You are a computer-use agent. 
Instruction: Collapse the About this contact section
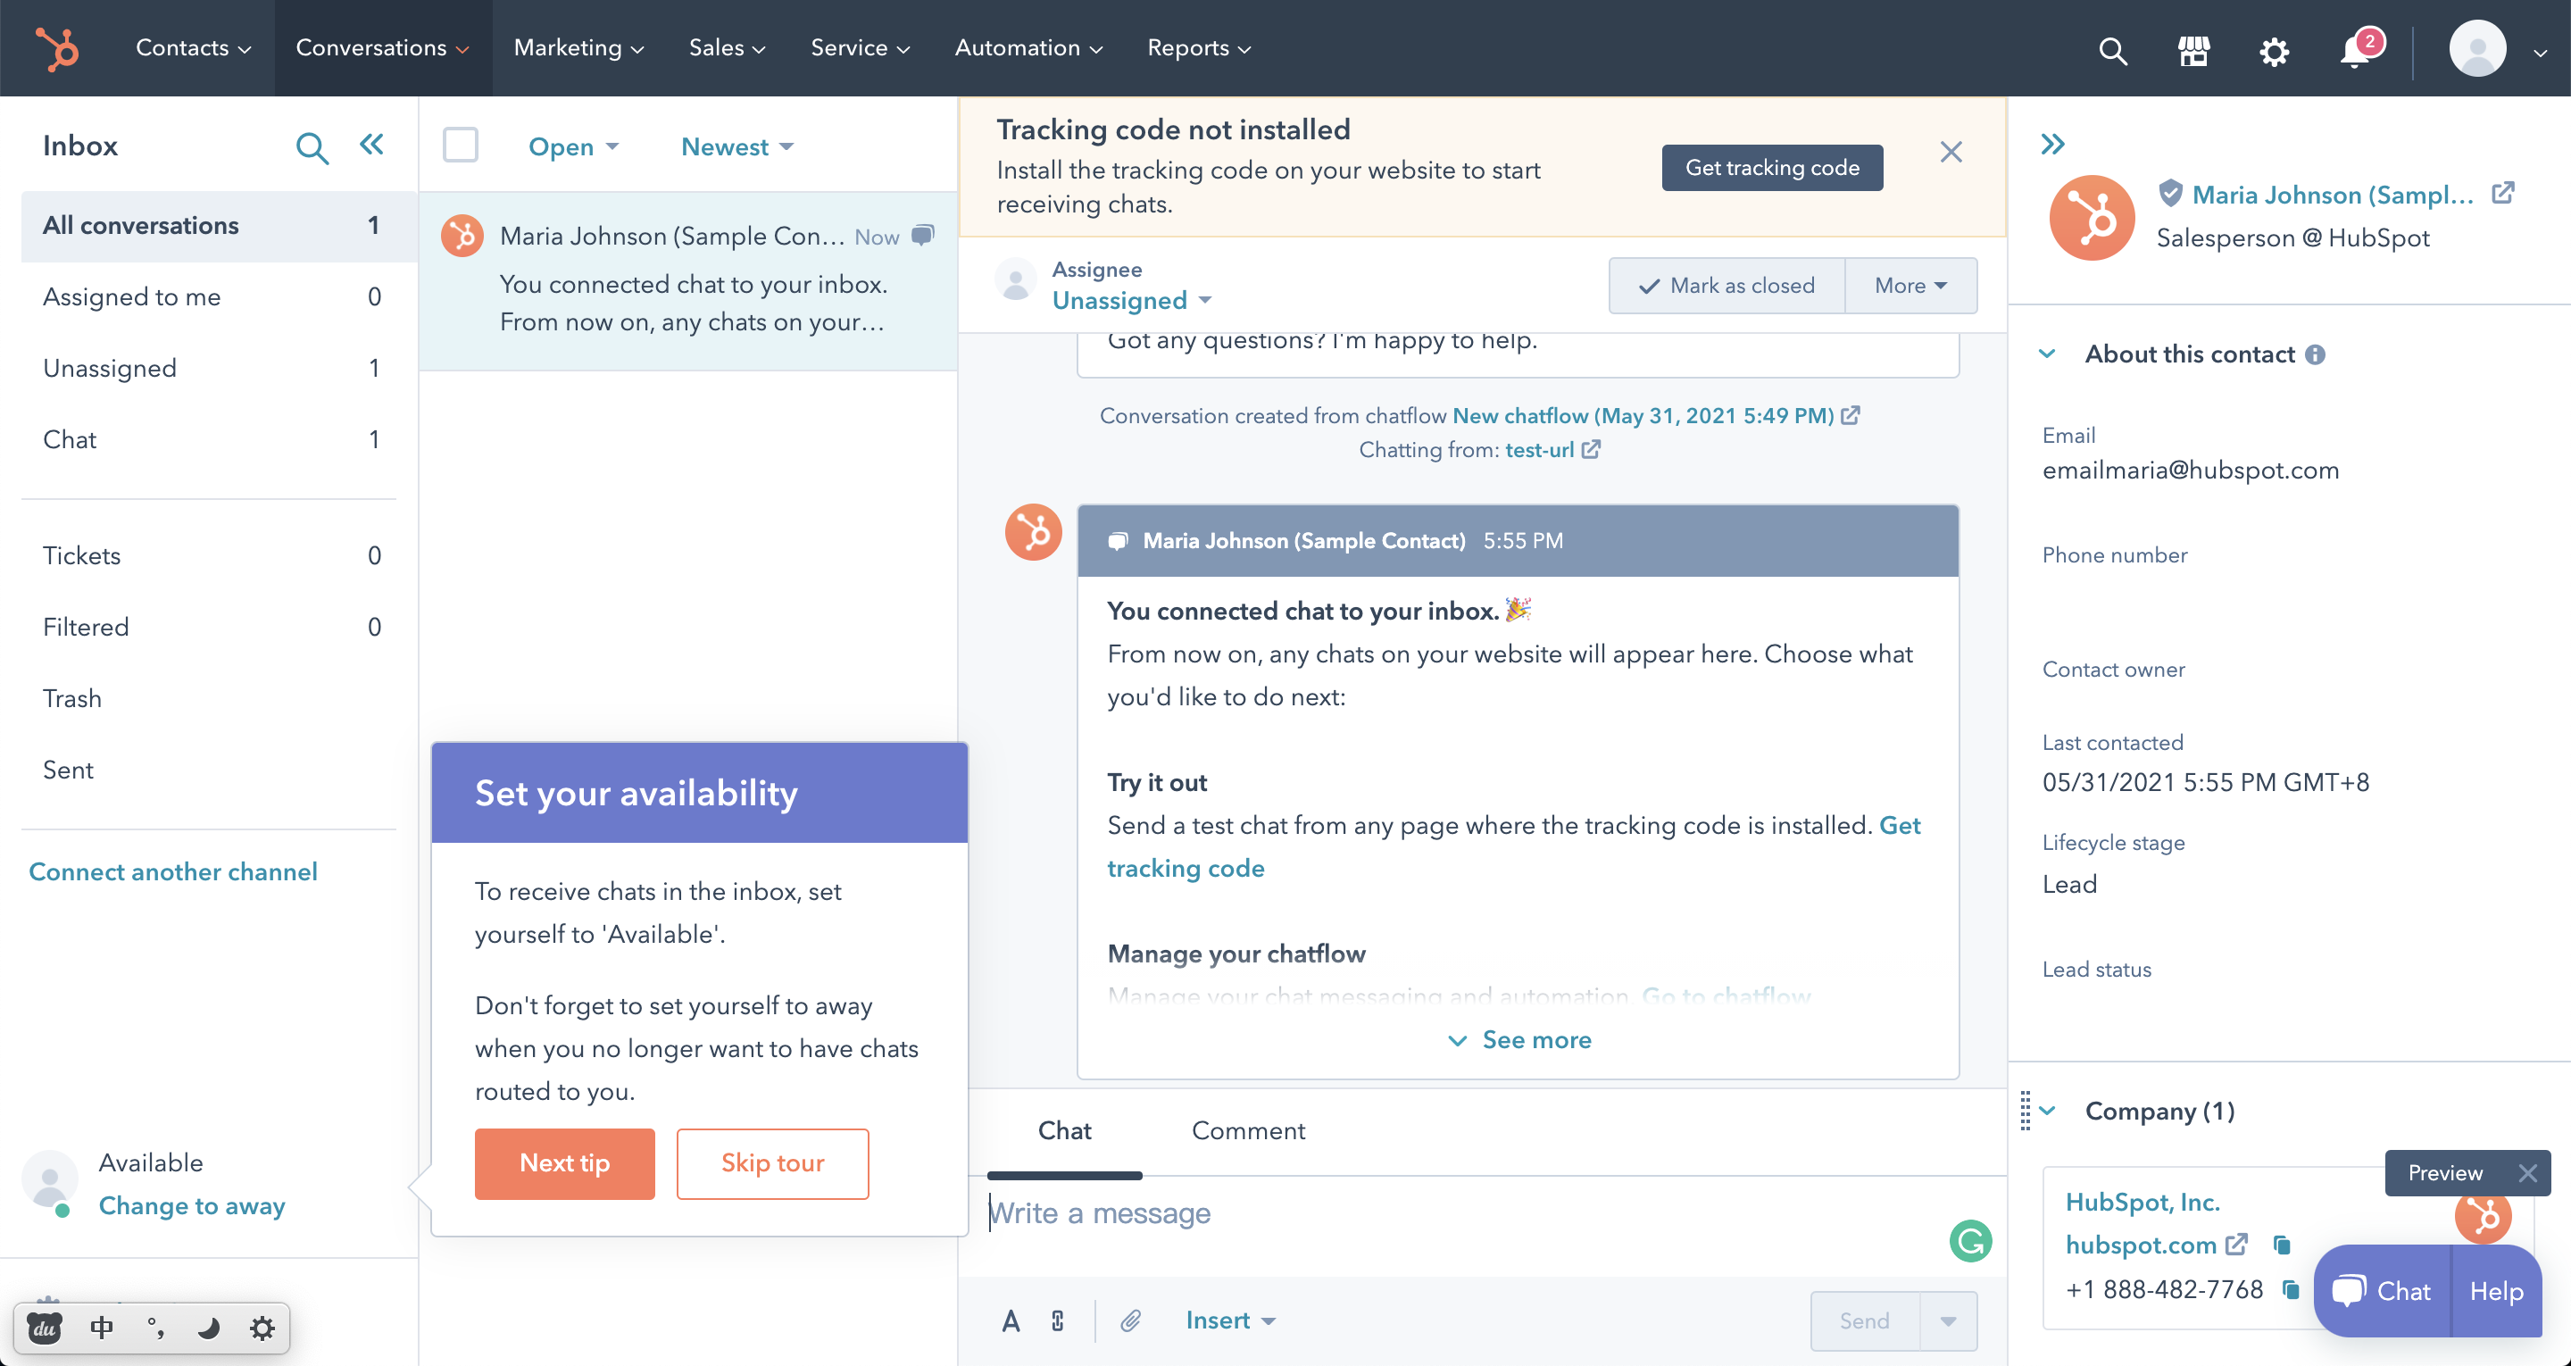(2047, 354)
